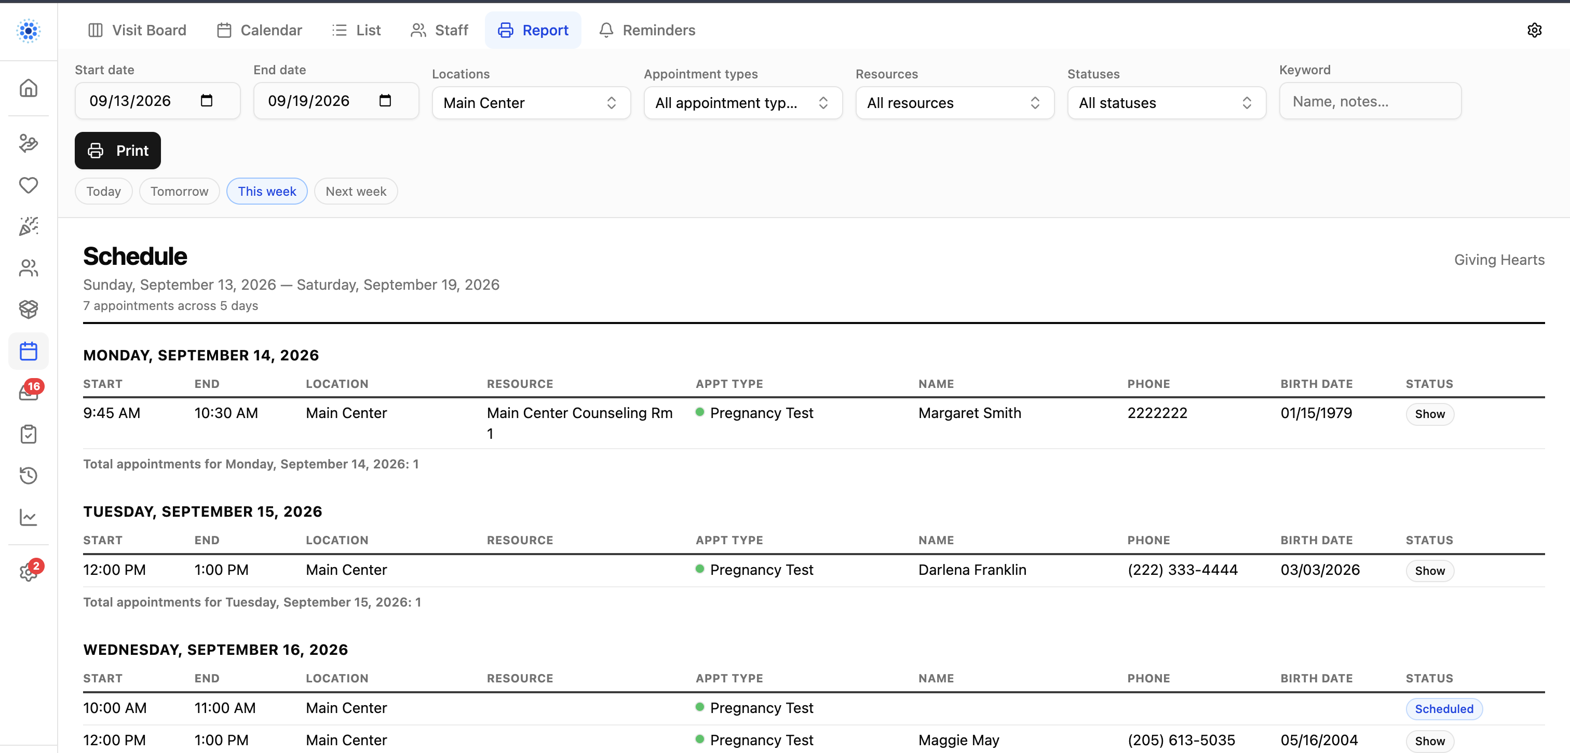Click the name Maggie May
This screenshot has width=1570, height=753.
pyautogui.click(x=959, y=740)
